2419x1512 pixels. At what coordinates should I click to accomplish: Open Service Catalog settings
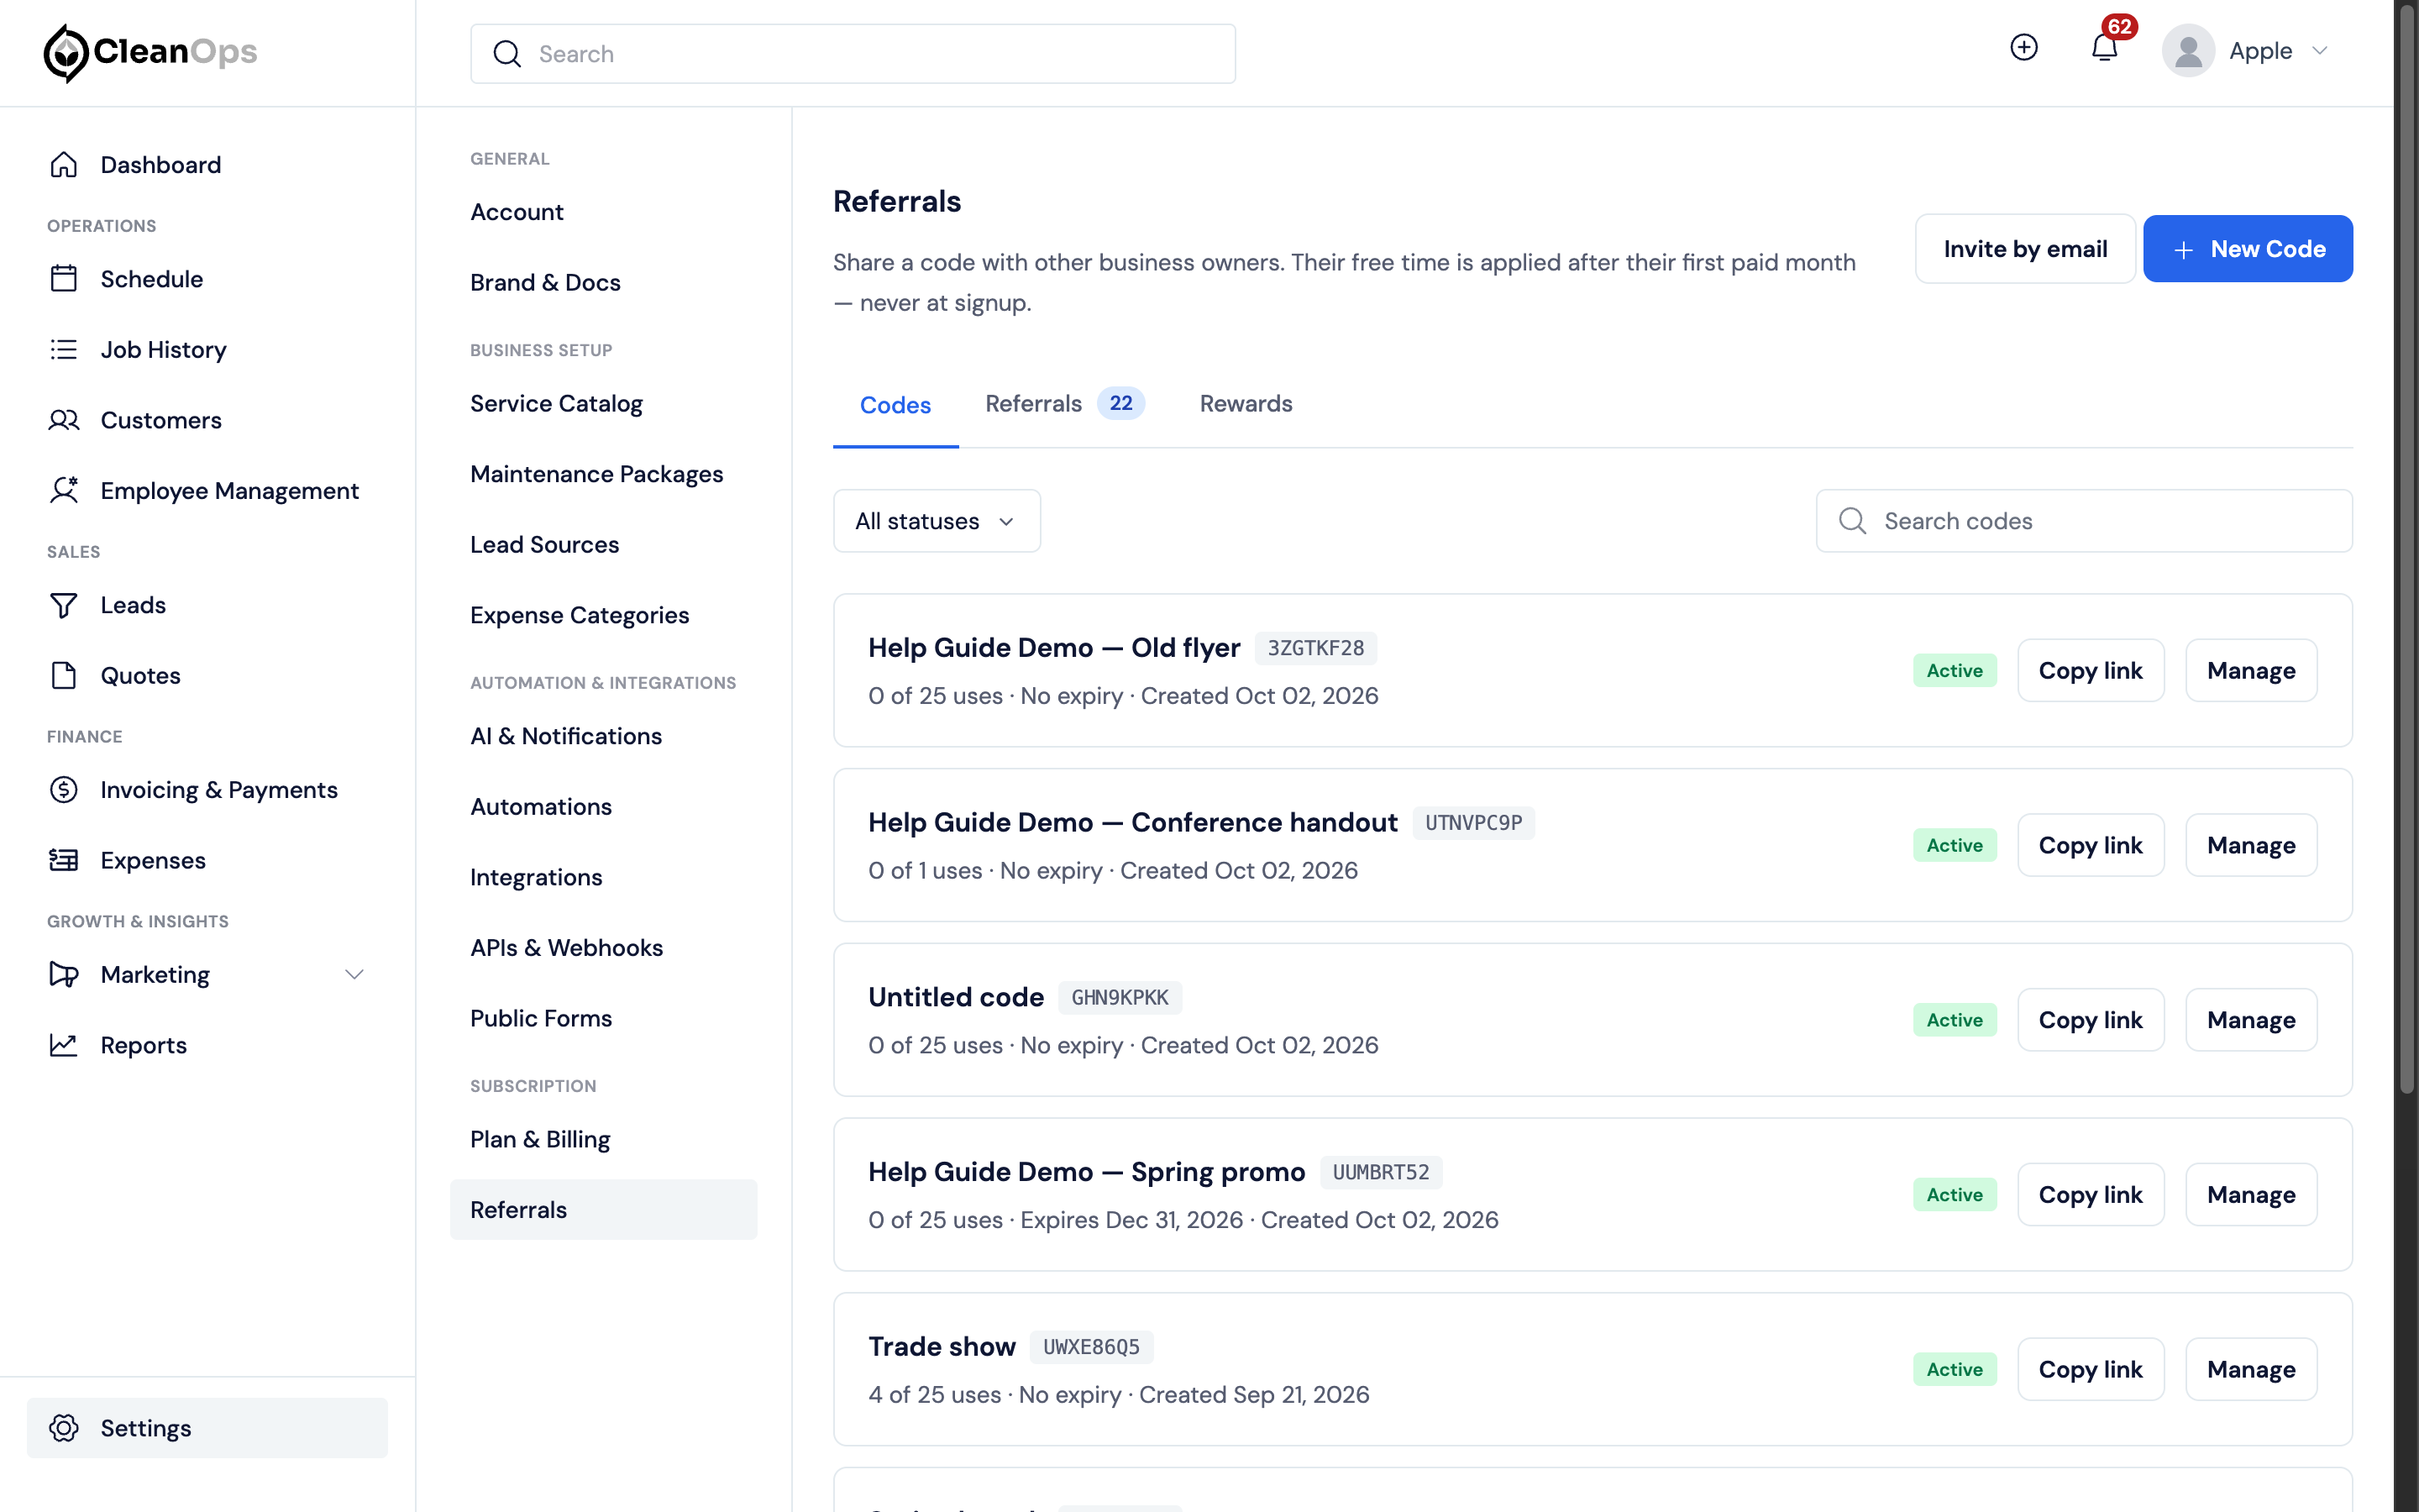(x=556, y=404)
